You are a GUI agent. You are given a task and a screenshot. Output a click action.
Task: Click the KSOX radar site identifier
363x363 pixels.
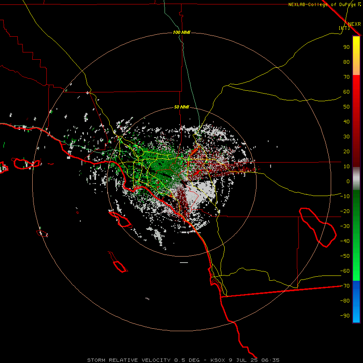[218, 360]
